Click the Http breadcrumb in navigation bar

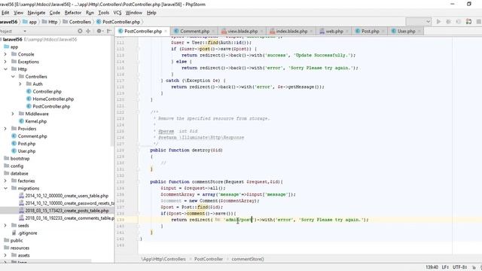(50, 22)
